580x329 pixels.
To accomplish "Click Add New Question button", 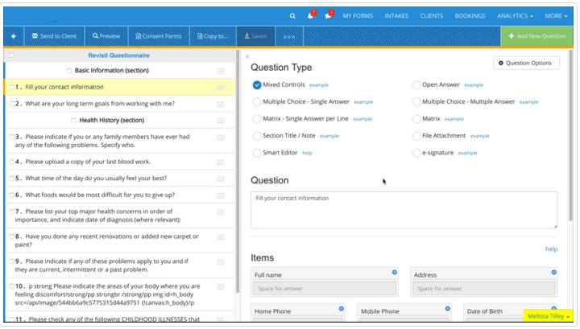I will [x=537, y=36].
